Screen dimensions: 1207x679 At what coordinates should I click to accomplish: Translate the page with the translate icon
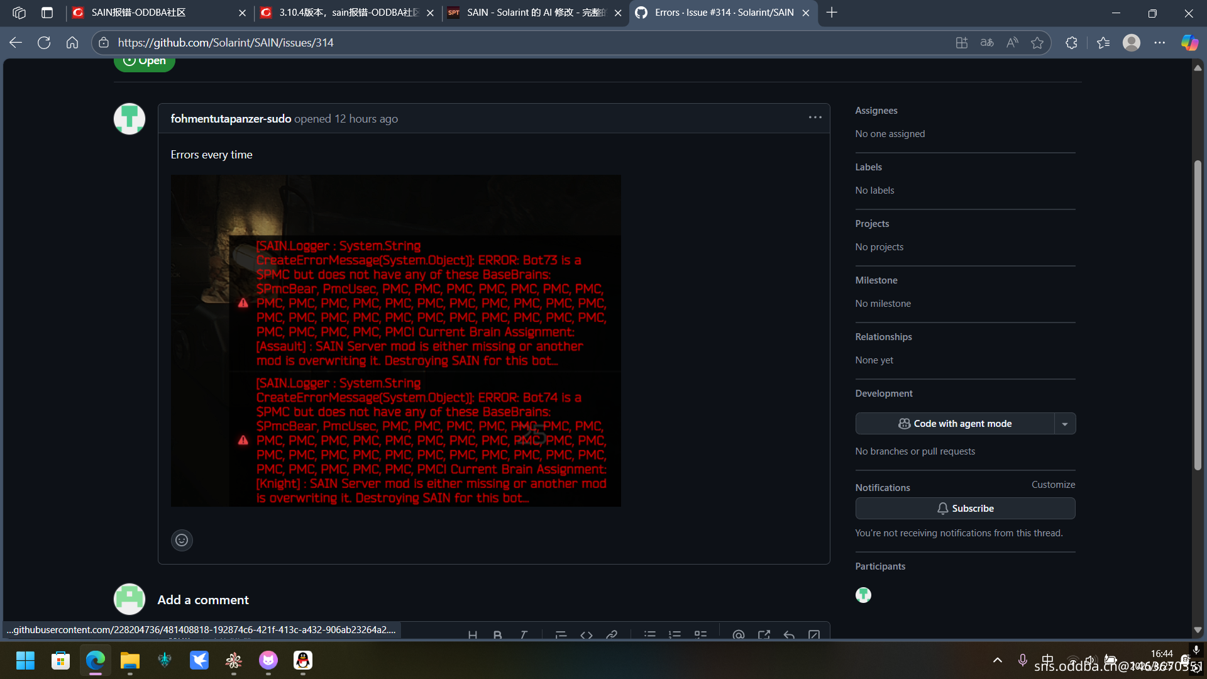(987, 43)
